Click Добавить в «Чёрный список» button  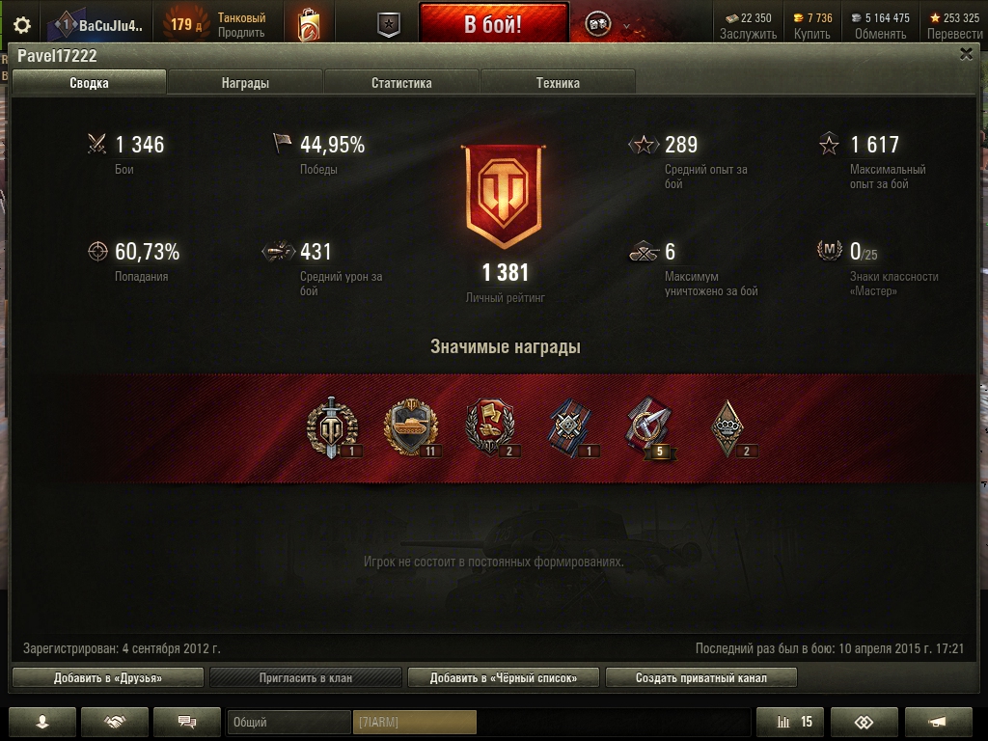pyautogui.click(x=504, y=678)
